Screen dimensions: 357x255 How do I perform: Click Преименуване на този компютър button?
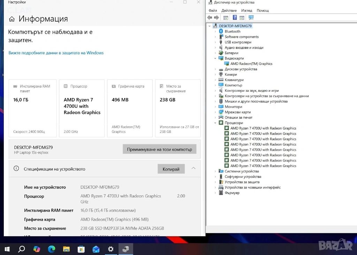tap(159, 149)
